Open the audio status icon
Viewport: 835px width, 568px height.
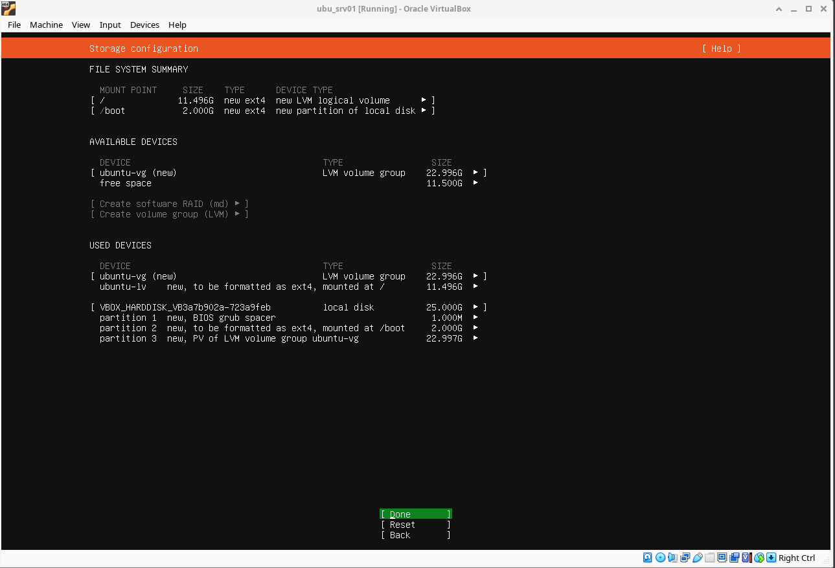tap(672, 558)
